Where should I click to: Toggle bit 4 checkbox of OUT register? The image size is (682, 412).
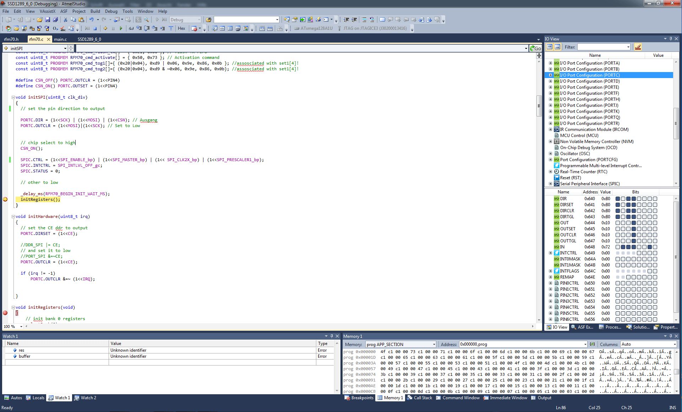(x=634, y=223)
